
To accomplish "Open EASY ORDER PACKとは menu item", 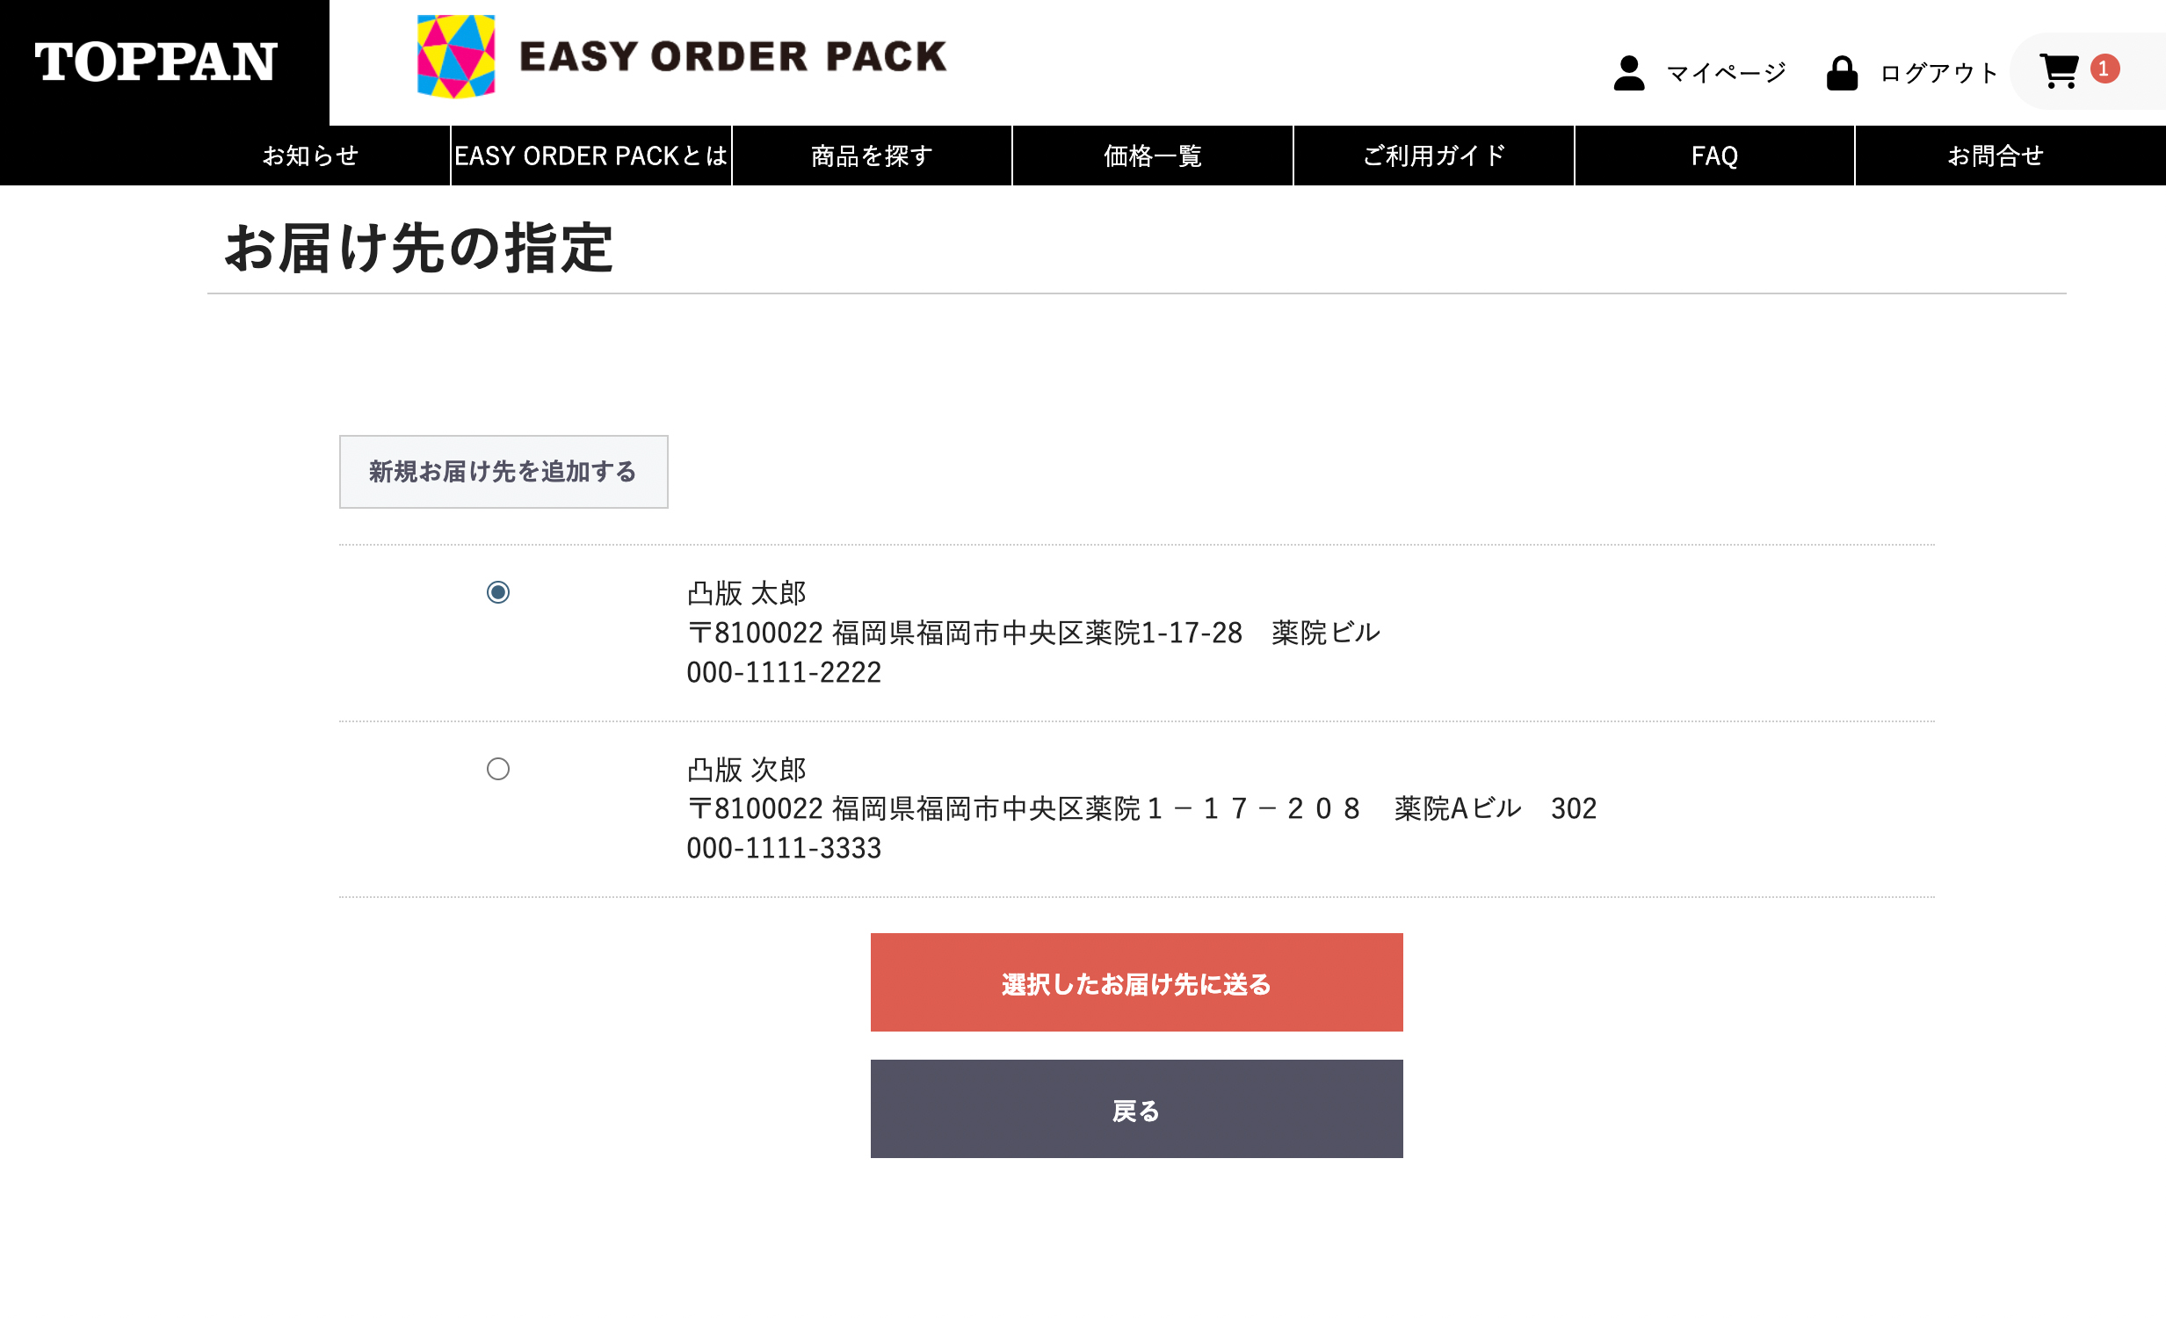I will pyautogui.click(x=591, y=156).
